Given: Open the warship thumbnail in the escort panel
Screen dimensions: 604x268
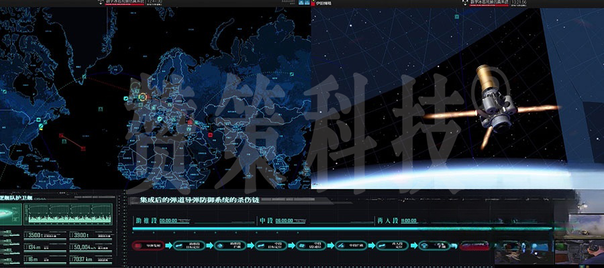Looking at the screenshot, I should tap(11, 214).
